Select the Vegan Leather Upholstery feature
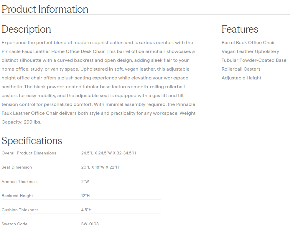Image resolution: width=290 pixels, height=228 pixels. coord(250,51)
